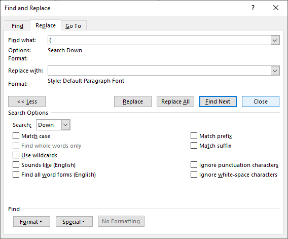Open the Format dropdown button
This screenshot has height=239, width=288.
[x=31, y=222]
